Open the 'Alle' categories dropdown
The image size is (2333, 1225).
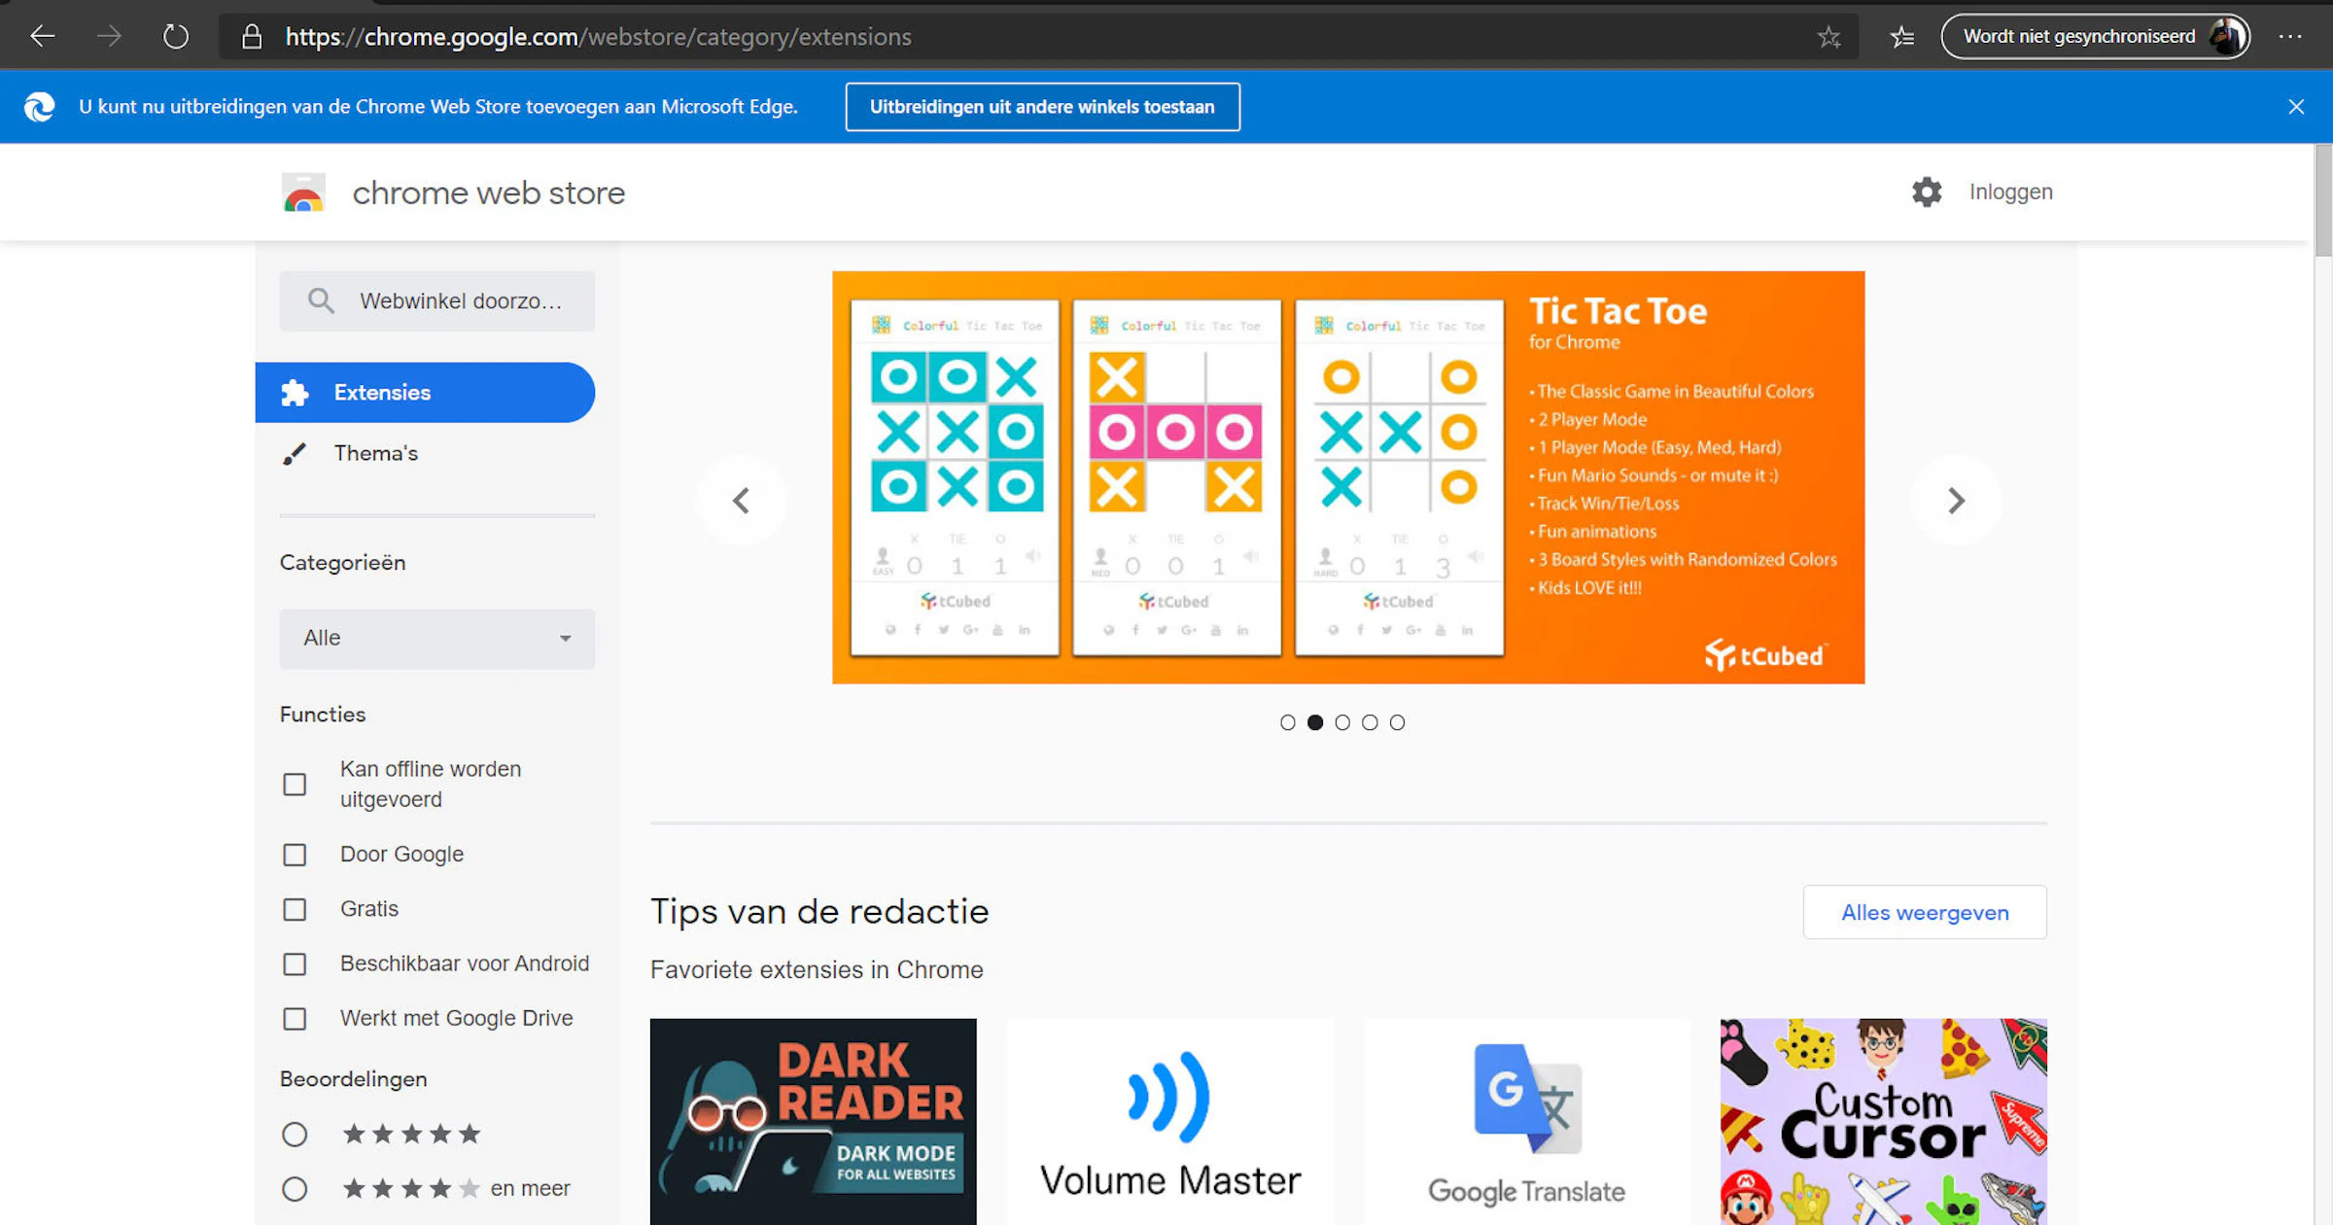tap(436, 639)
